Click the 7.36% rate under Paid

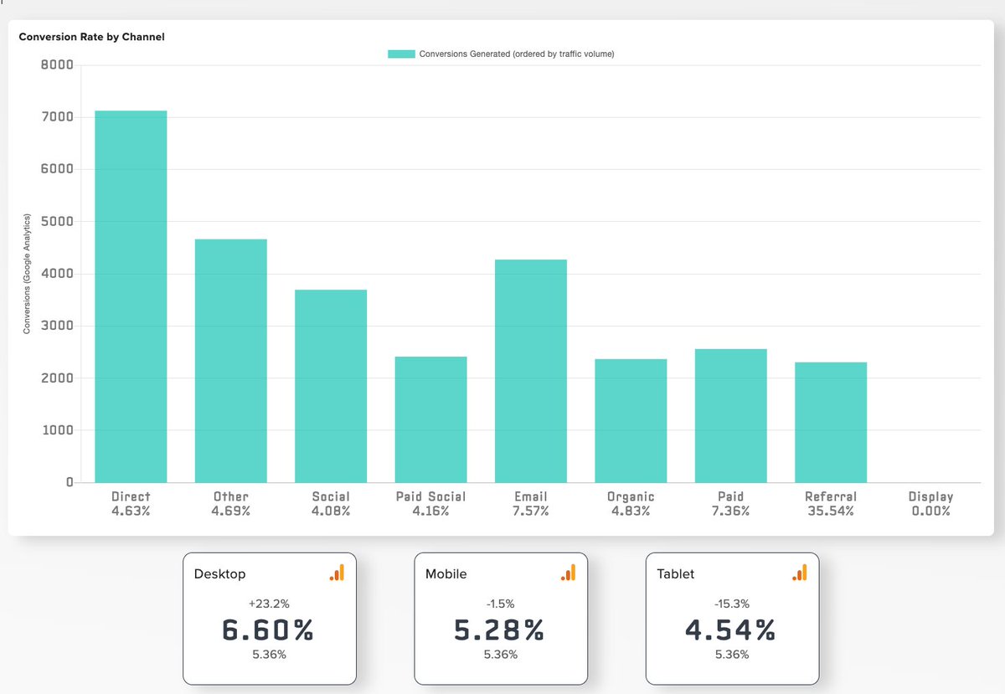point(731,511)
